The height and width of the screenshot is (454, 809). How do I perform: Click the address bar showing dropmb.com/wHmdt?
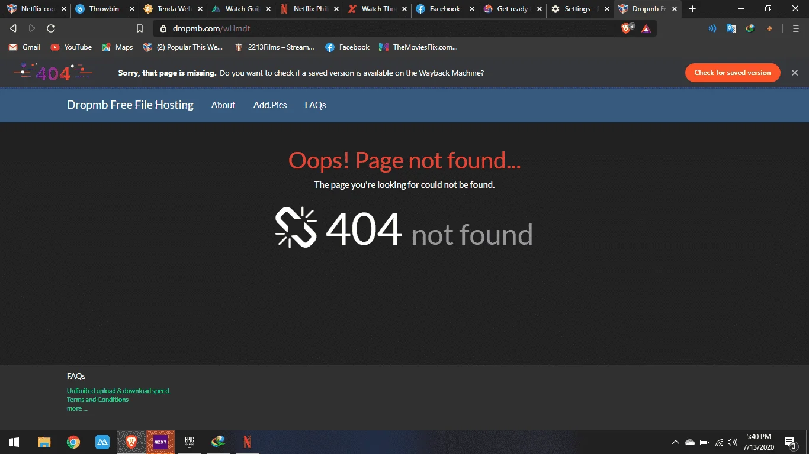[385, 28]
